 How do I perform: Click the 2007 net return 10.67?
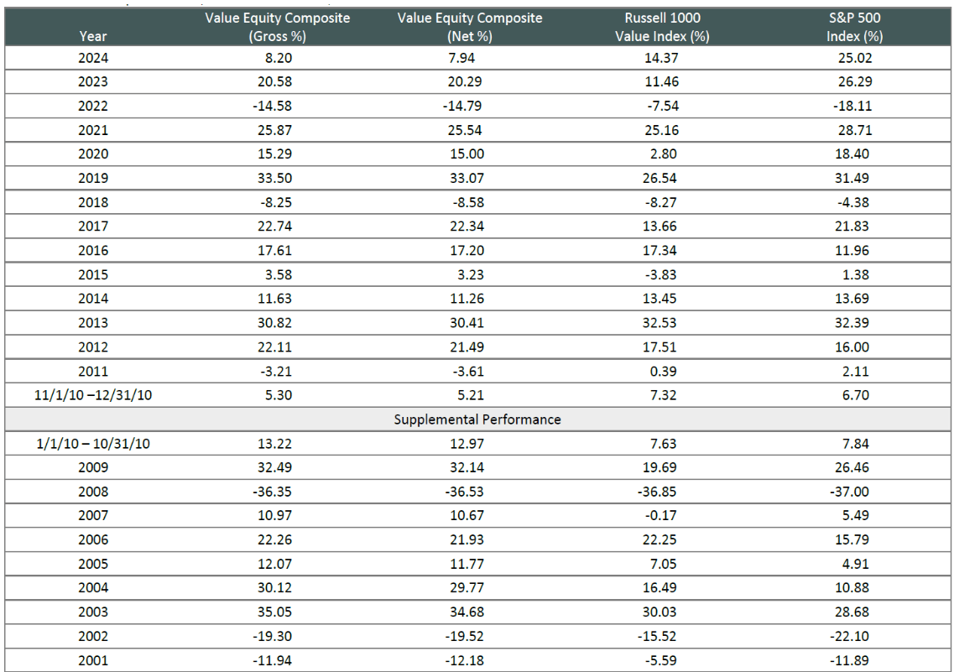467,516
